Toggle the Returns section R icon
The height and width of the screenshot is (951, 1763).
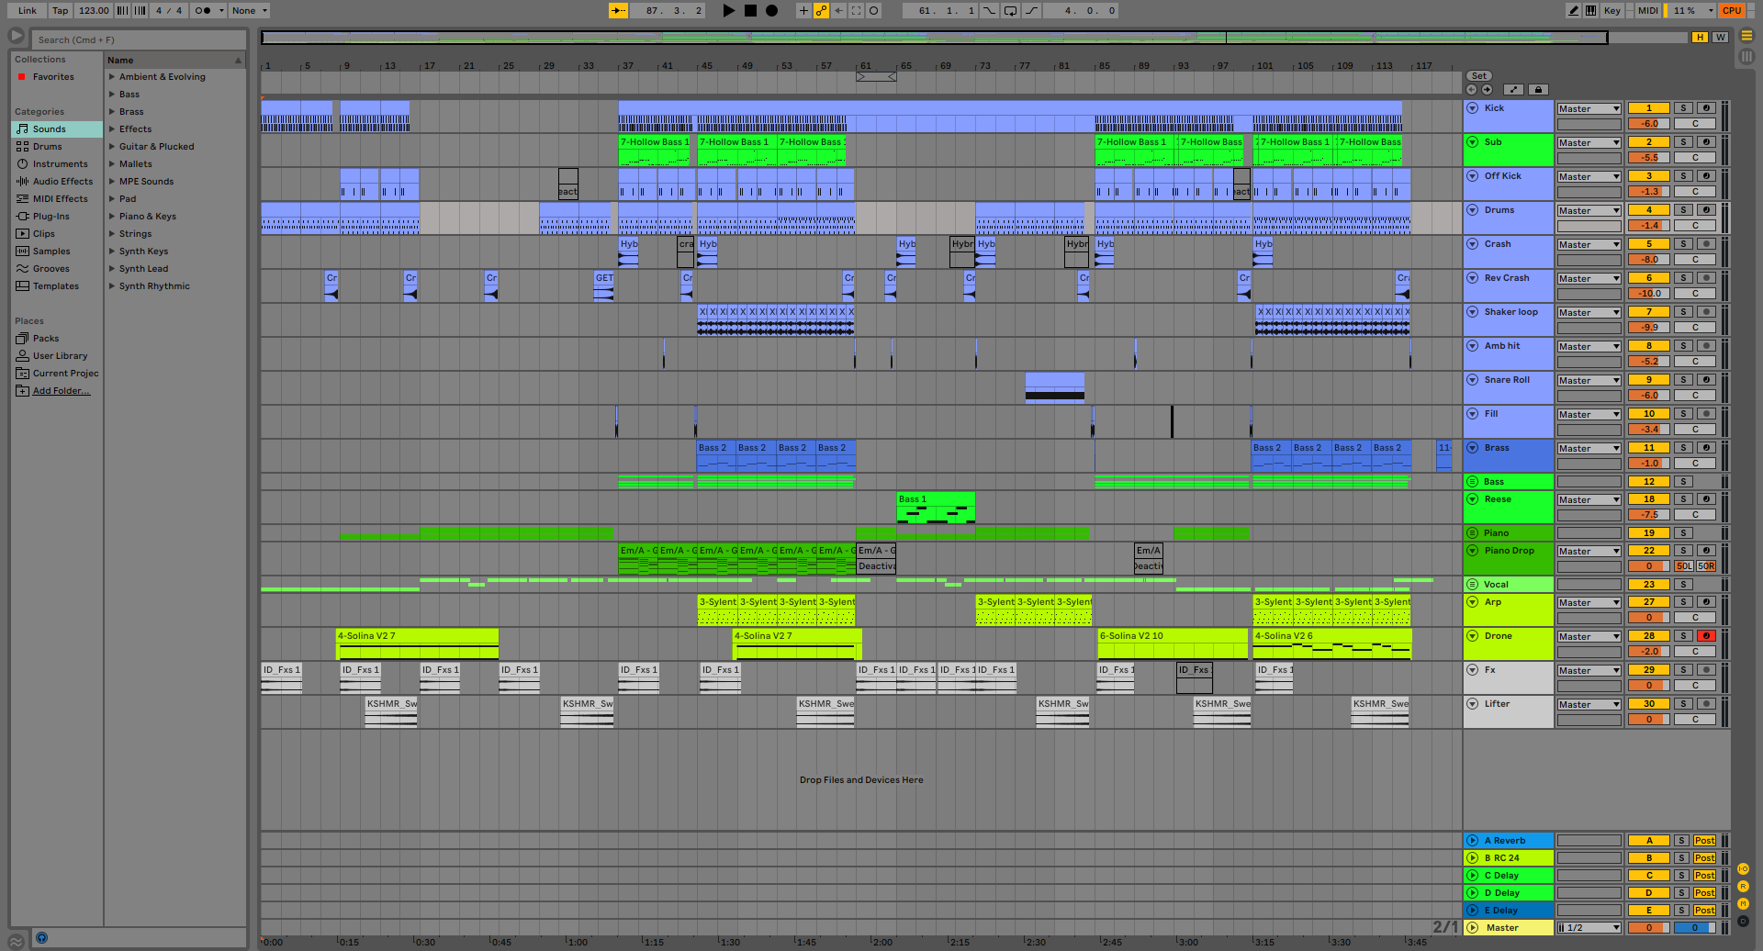1743,887
